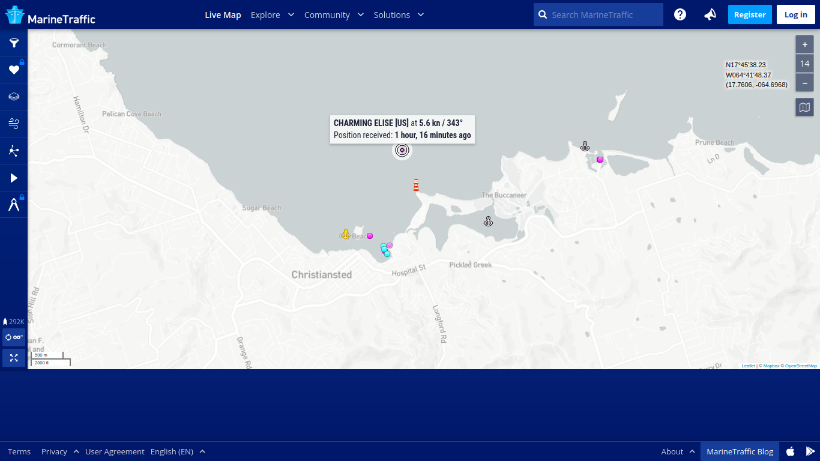Select the magenta vessel right of Prune Beach anchor
This screenshot has width=820, height=461.
(x=600, y=160)
